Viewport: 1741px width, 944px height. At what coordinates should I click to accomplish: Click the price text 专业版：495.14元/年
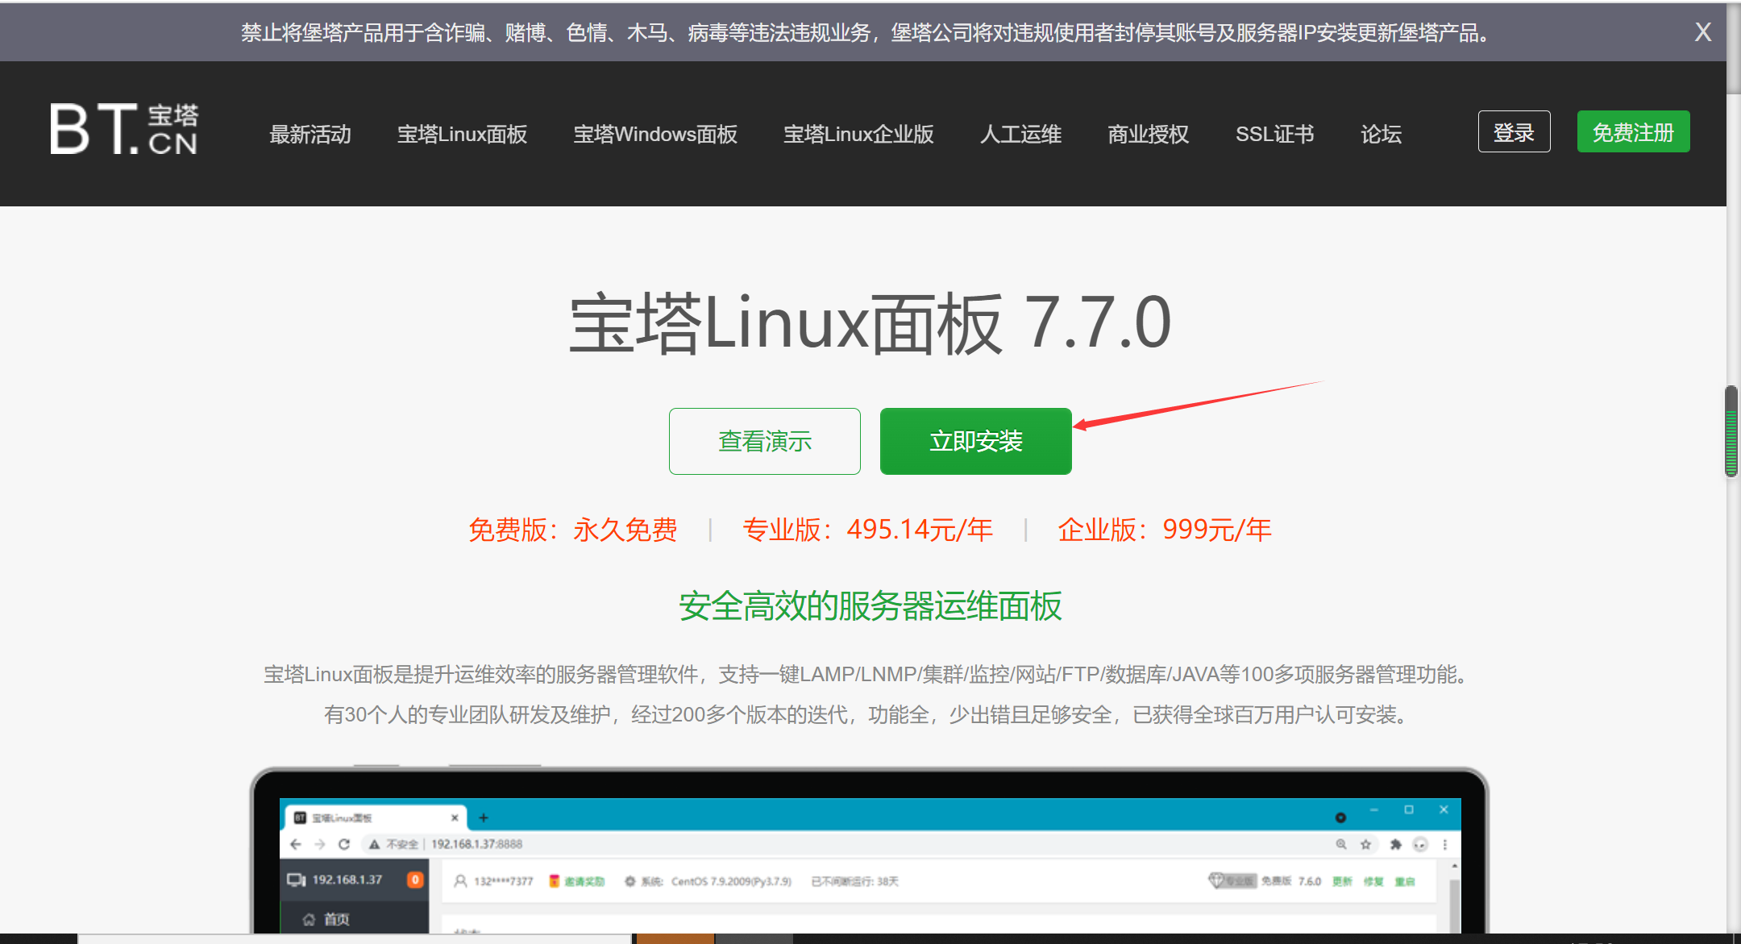pos(867,530)
